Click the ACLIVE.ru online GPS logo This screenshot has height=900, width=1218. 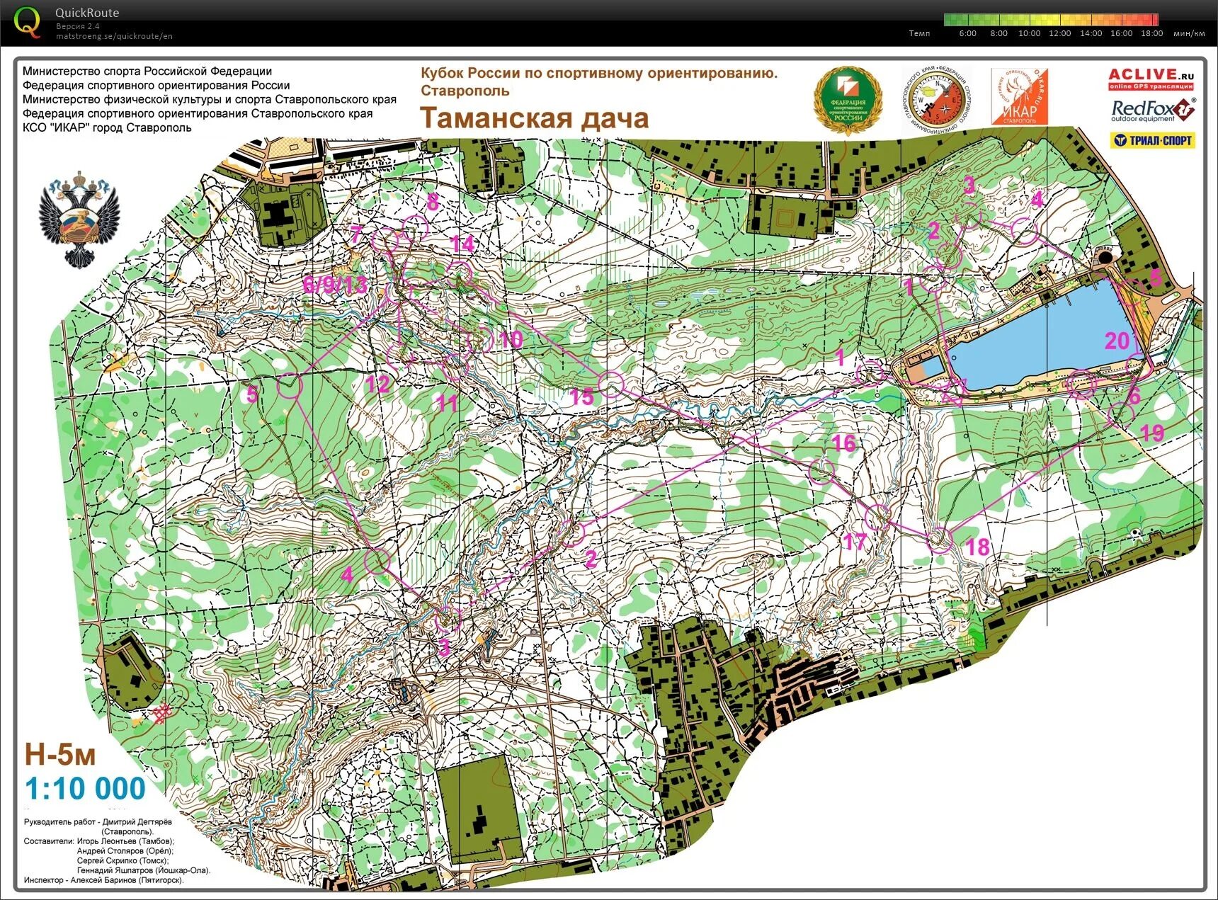coord(1151,79)
